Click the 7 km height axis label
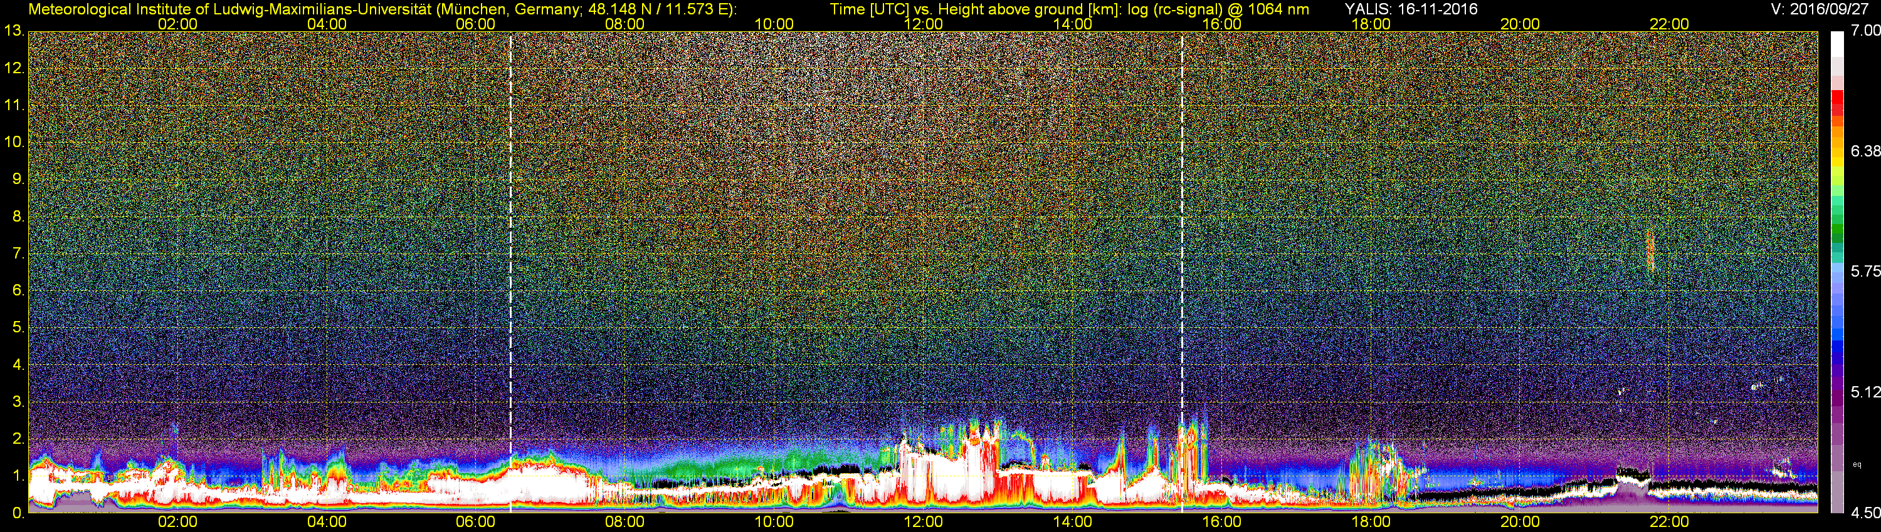The height and width of the screenshot is (532, 1881). (x=18, y=253)
